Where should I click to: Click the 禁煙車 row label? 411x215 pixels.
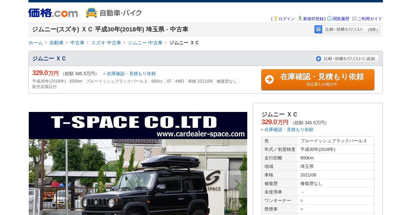pyautogui.click(x=271, y=209)
